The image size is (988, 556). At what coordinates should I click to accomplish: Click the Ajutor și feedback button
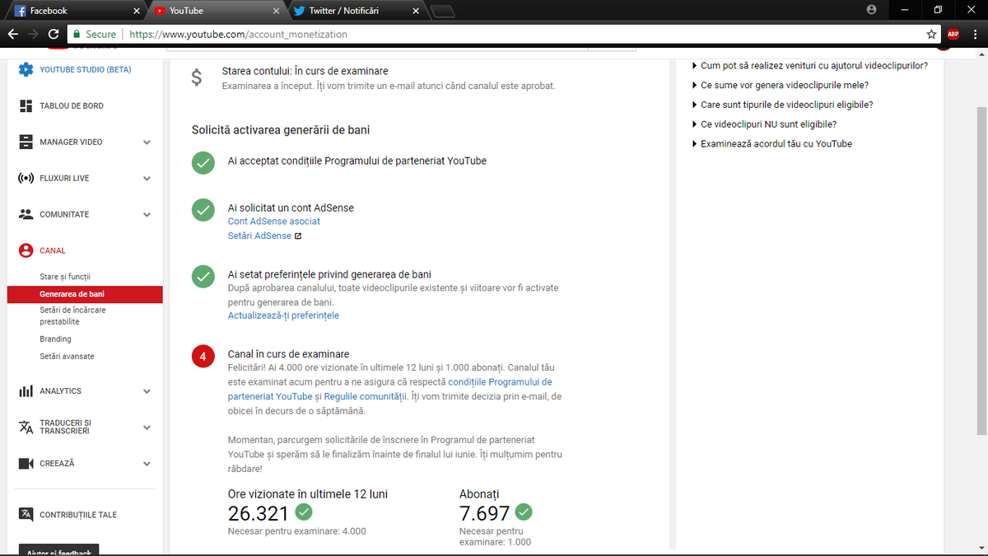[x=59, y=550]
